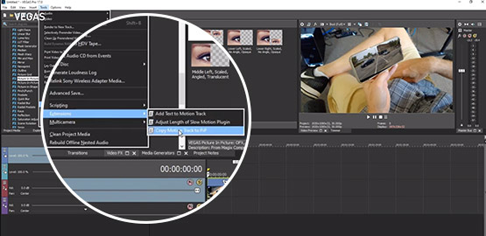486x236 pixels.
Task: Close the Master Bus window
Action: coord(480,130)
